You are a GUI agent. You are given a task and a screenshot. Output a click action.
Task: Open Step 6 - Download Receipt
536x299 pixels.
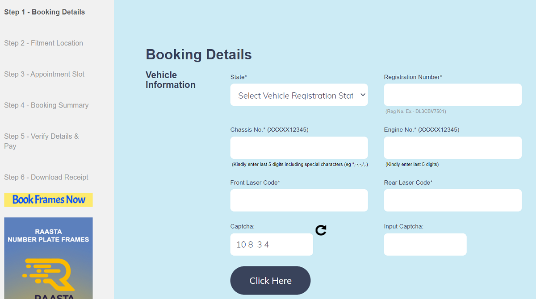pos(46,177)
